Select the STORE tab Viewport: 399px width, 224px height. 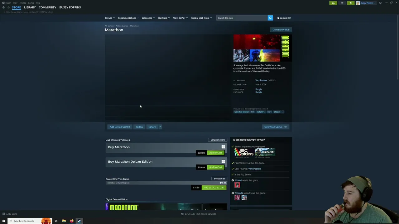coord(17,7)
